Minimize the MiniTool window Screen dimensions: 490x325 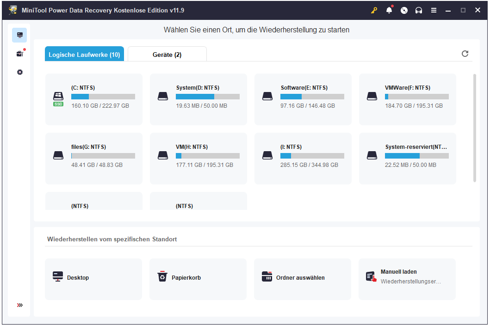[448, 10]
